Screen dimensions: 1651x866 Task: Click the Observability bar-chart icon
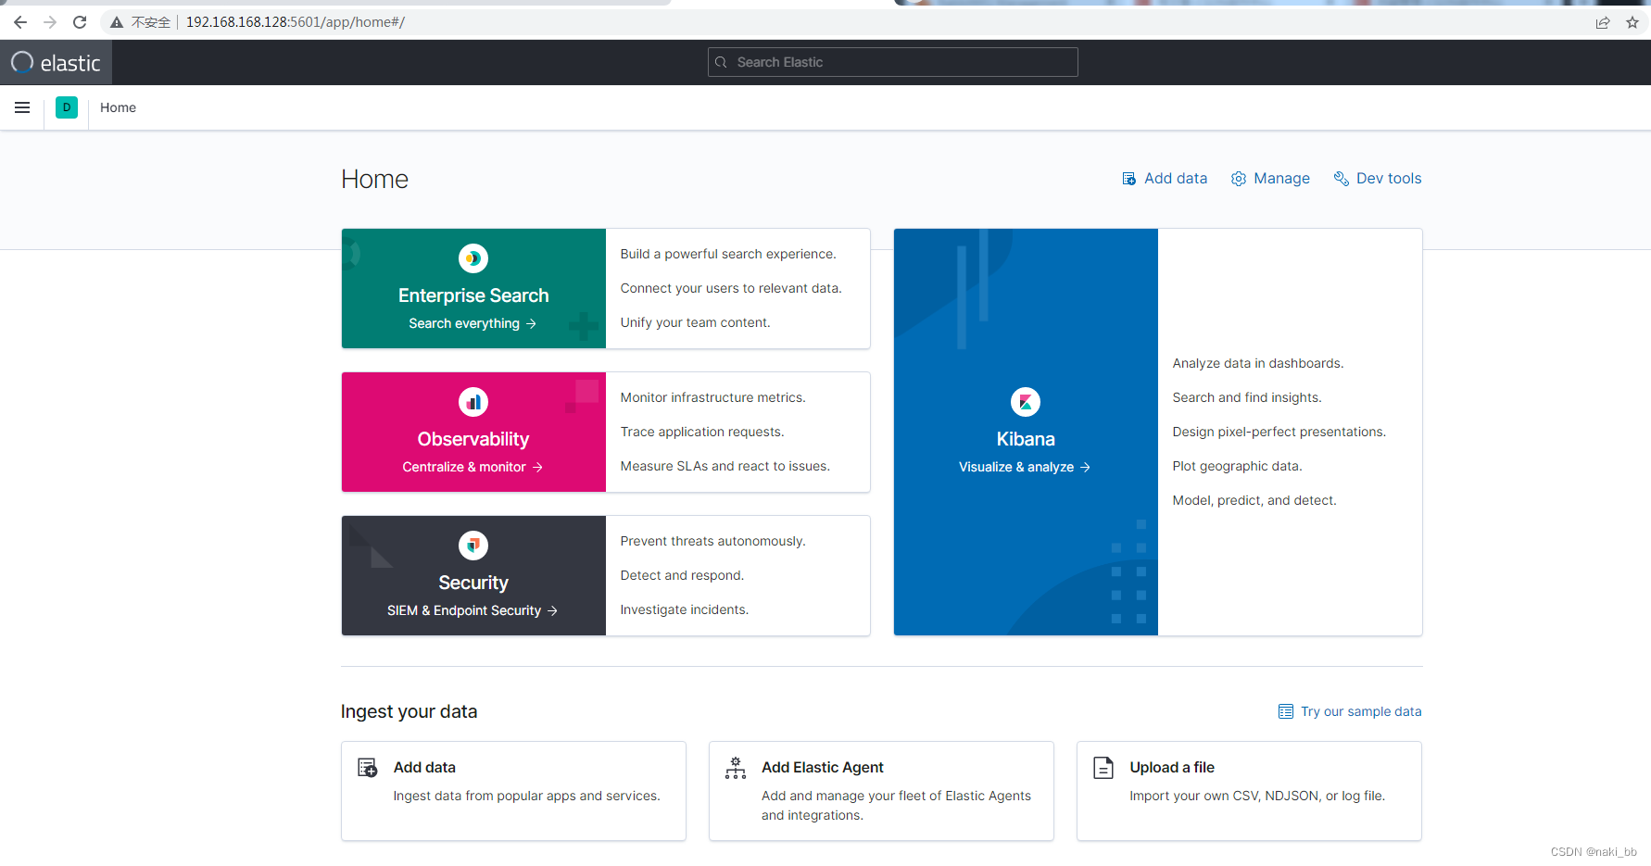coord(473,402)
